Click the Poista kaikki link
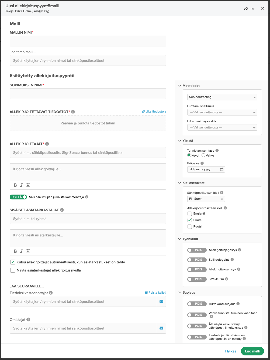 pos(155,293)
